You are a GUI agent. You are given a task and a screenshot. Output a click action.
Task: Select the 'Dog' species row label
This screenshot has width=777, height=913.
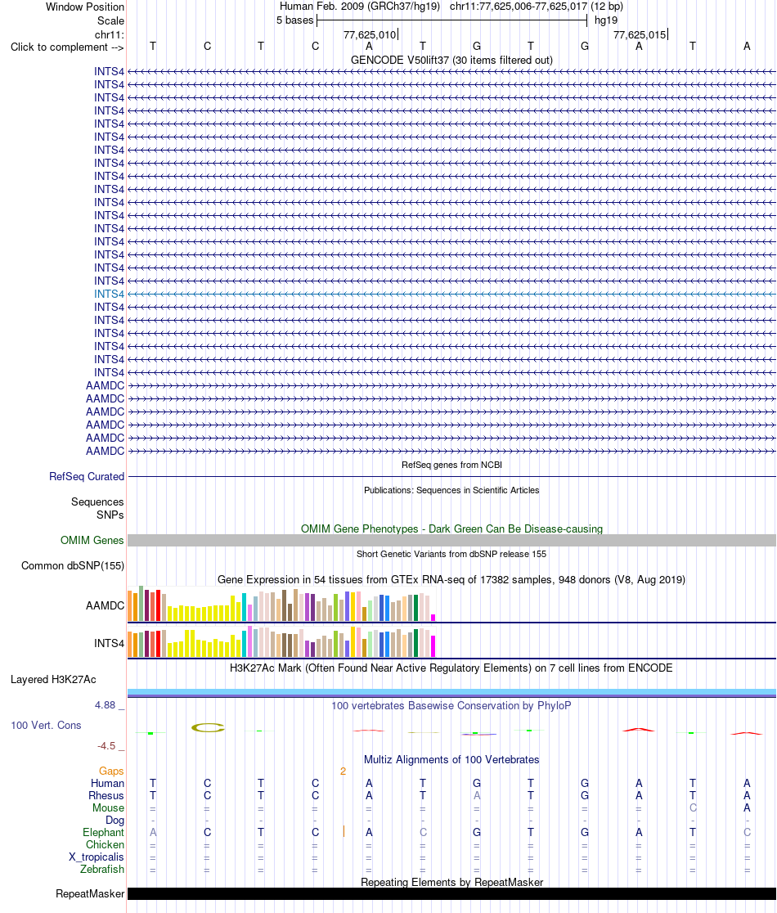[x=115, y=820]
